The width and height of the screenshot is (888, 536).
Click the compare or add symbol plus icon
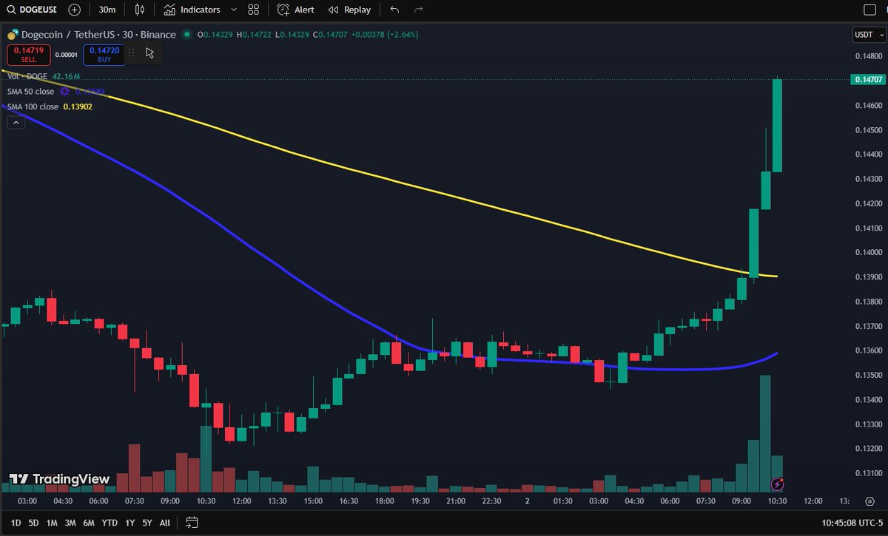pos(75,10)
